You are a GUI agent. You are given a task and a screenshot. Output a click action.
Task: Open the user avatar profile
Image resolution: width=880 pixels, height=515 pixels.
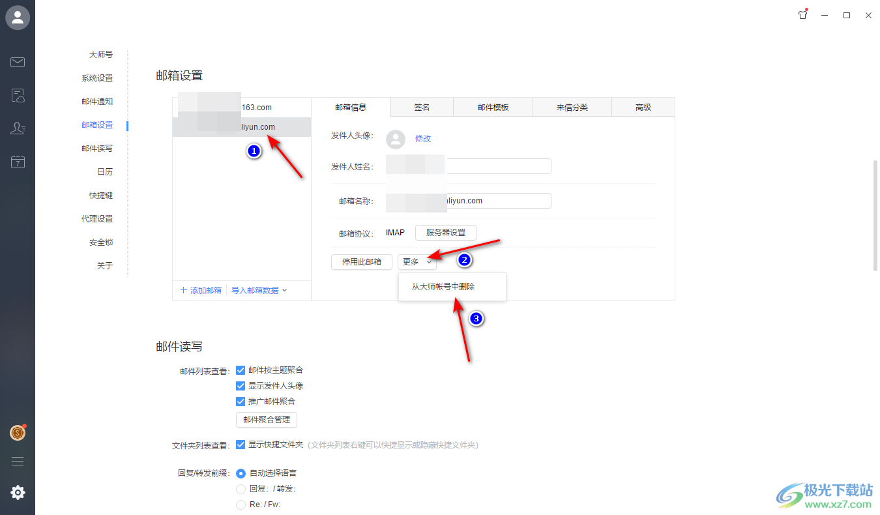pyautogui.click(x=18, y=18)
